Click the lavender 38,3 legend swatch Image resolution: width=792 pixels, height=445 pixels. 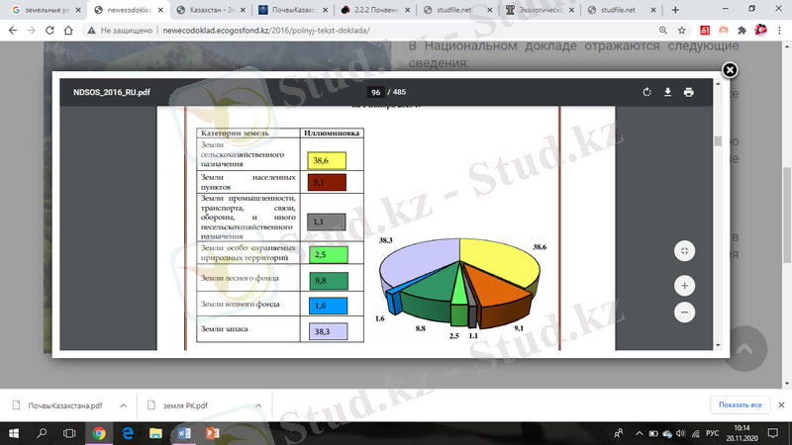[328, 331]
